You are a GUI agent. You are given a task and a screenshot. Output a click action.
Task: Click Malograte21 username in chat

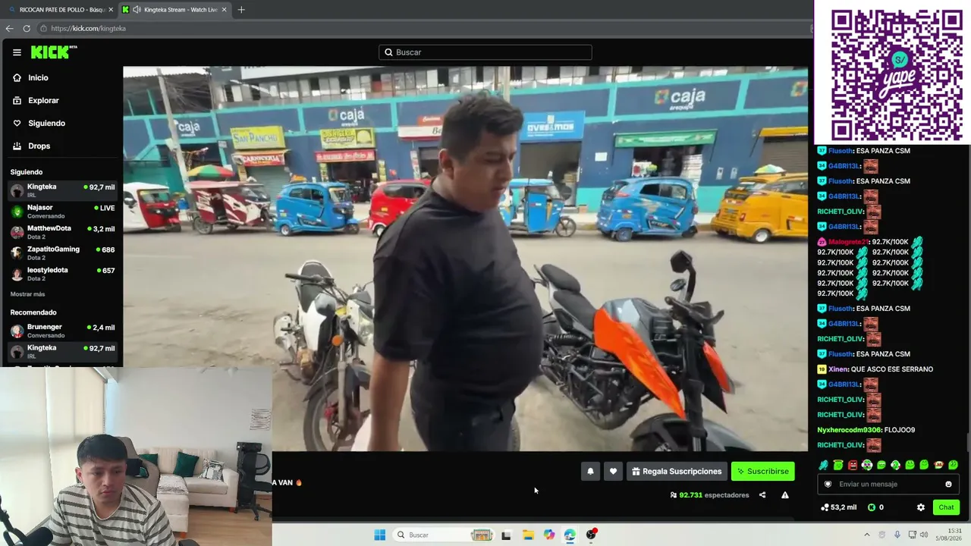849,242
